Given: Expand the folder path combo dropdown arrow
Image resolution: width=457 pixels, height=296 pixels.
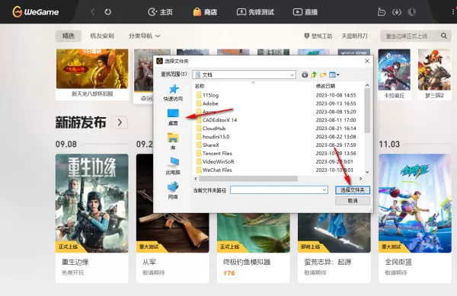Looking at the screenshot, I should click(x=324, y=190).
